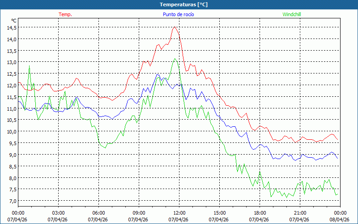
Task: Select the 7,0 value on the y-axis
Action: pos(12,201)
